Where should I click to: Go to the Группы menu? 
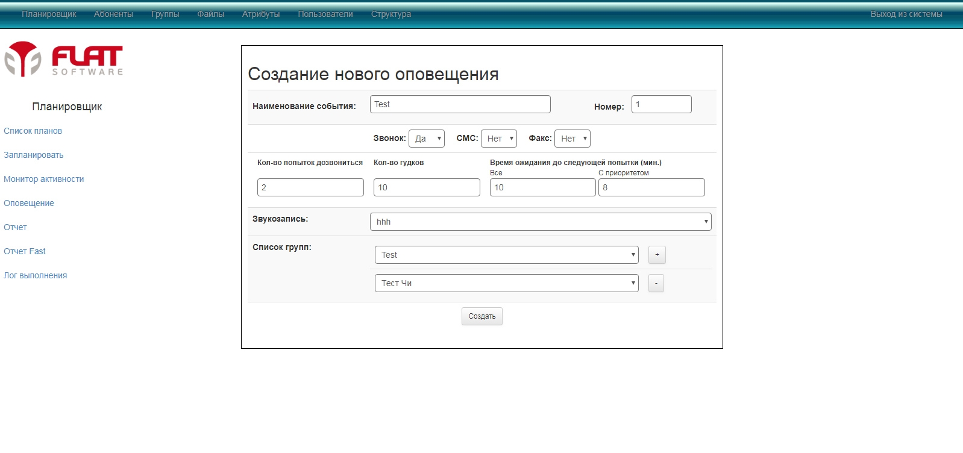(165, 14)
